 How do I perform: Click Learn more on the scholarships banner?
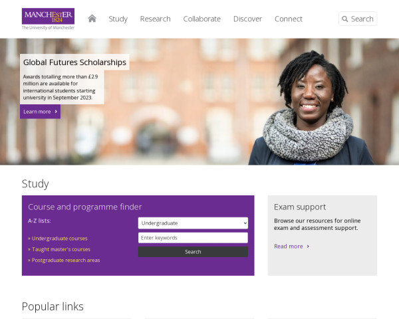point(40,112)
